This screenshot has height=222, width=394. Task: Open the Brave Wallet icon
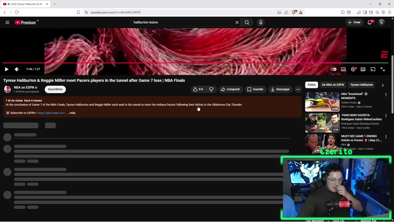click(x=371, y=12)
